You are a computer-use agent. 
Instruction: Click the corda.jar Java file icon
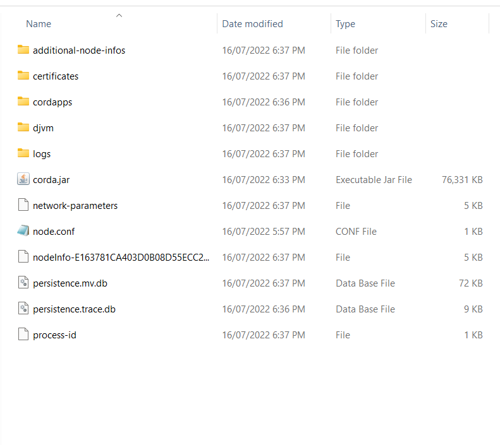(x=23, y=179)
